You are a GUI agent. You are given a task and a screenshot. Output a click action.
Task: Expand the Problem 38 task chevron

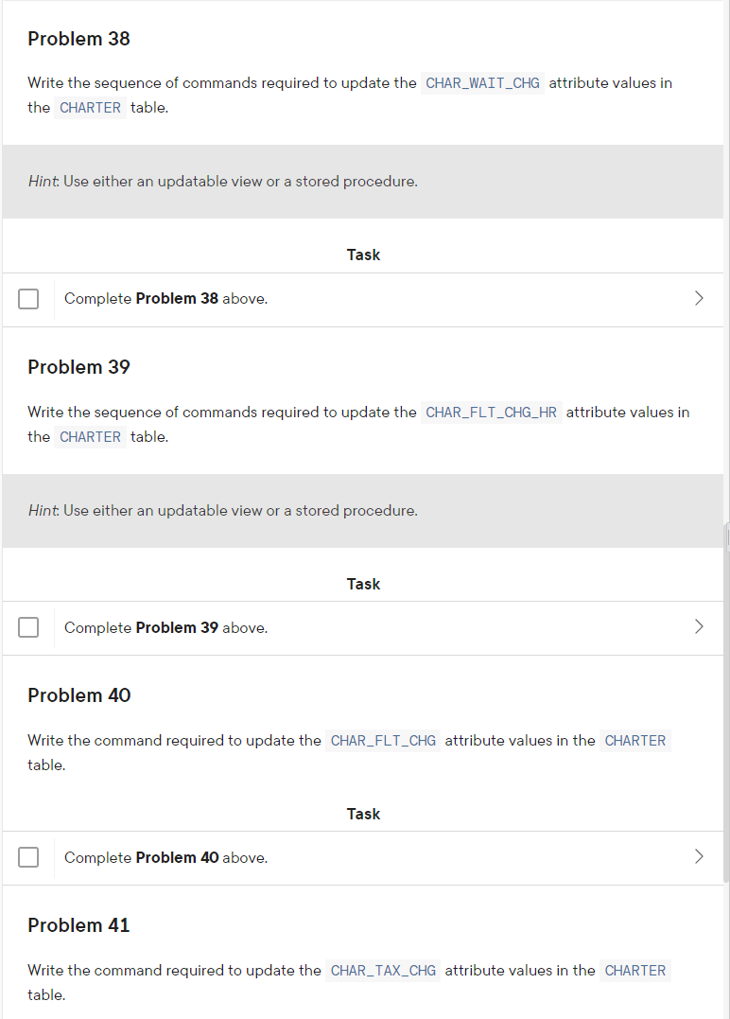(x=699, y=298)
